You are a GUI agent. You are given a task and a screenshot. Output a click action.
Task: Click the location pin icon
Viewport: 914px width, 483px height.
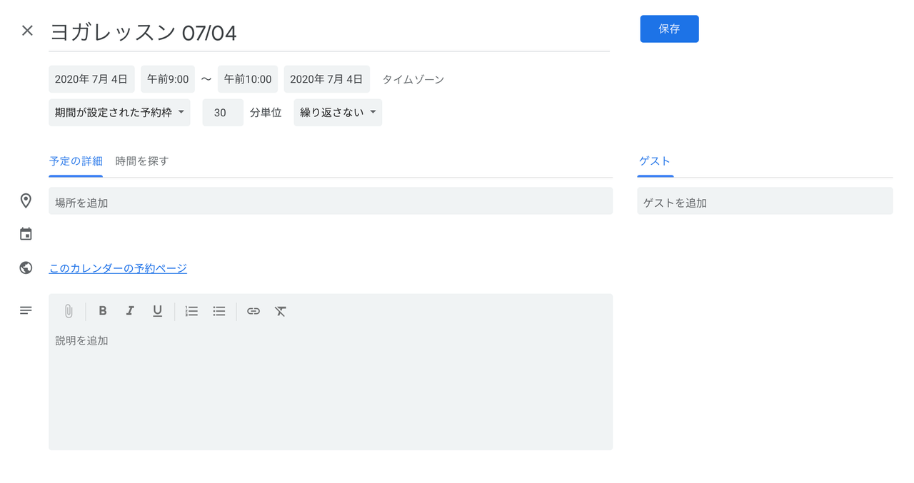(26, 201)
